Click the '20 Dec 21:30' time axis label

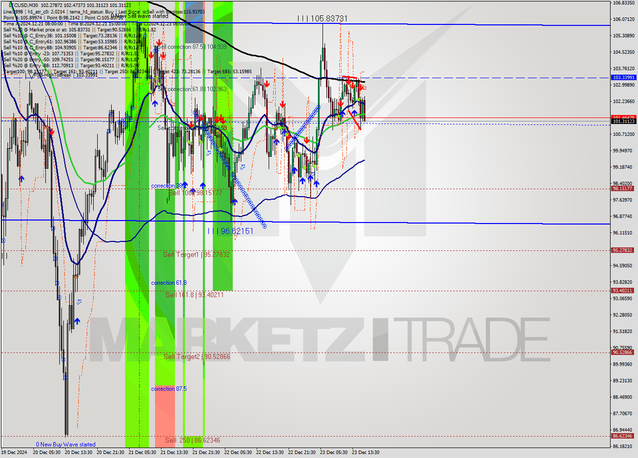tap(110, 453)
